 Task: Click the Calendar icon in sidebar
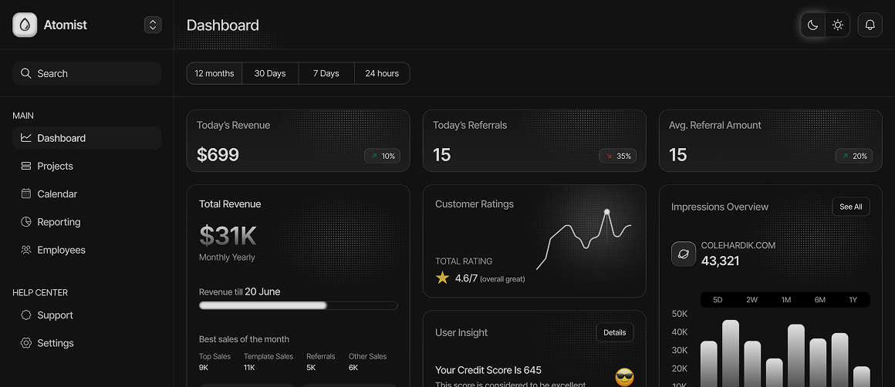25,193
